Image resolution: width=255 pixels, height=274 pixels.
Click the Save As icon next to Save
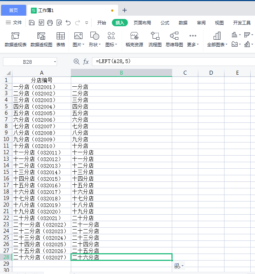[41, 23]
